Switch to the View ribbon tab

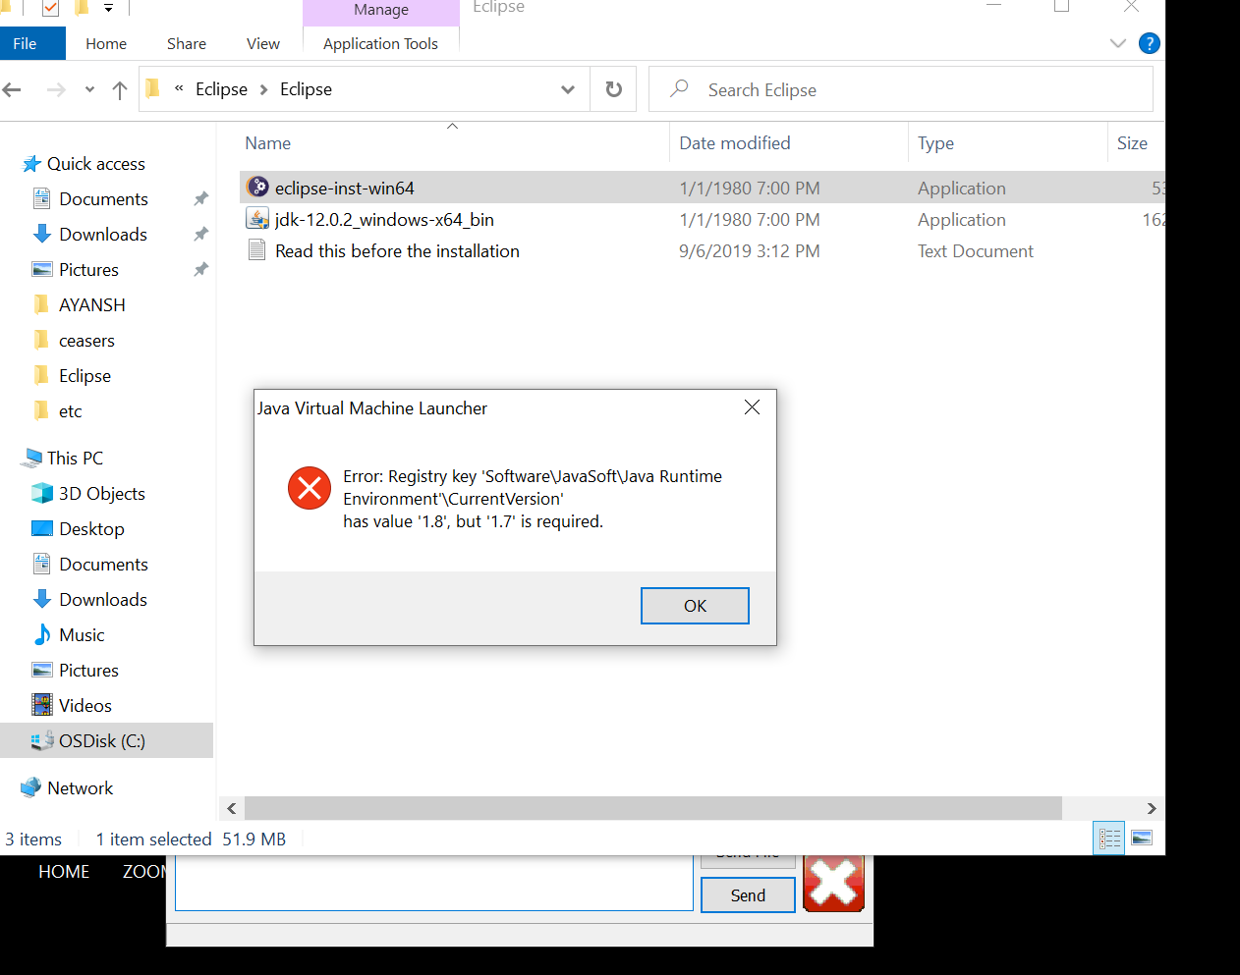(263, 43)
